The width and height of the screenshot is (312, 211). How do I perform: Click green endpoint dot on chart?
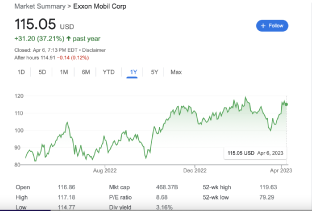click(286, 104)
